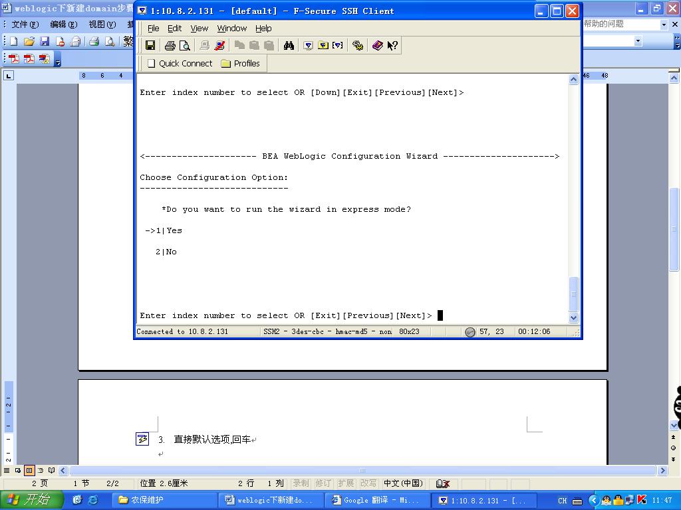Click Print icon in Word toolbar
The width and height of the screenshot is (681, 510).
[x=94, y=41]
